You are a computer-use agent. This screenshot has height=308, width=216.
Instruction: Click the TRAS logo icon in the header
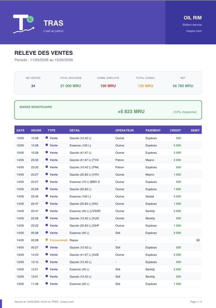click(24, 24)
